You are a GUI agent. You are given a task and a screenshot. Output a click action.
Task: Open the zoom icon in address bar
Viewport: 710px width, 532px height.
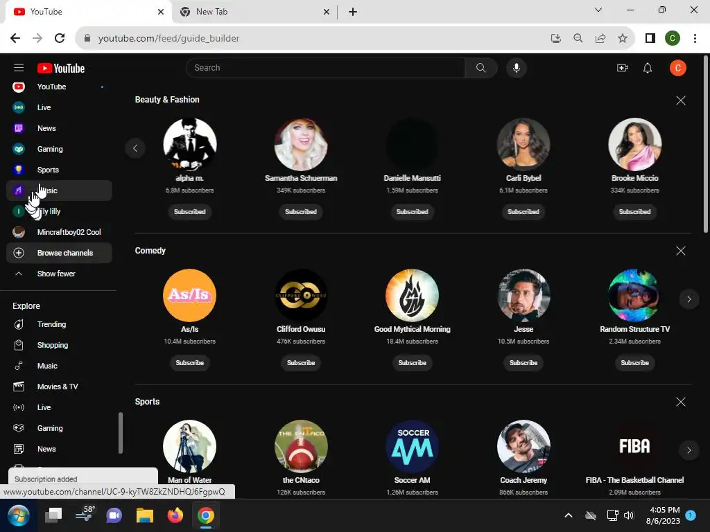coord(578,39)
